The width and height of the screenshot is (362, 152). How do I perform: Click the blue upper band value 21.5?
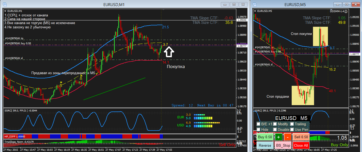[x=165, y=27]
